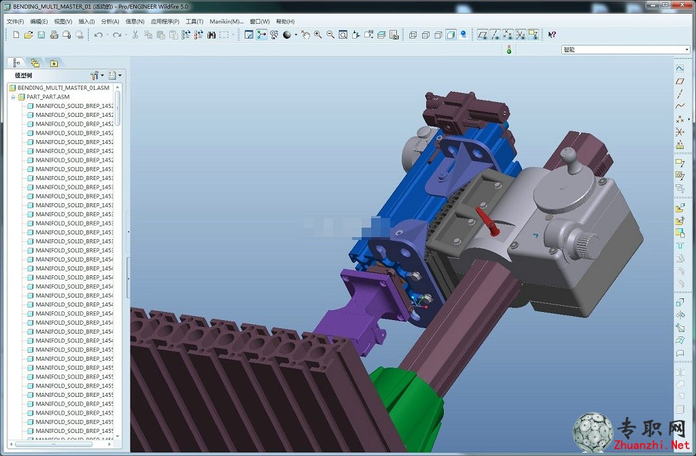
Task: Select BENDING_MULTI_MASTER_01.ASM in tree
Action: tap(63, 88)
